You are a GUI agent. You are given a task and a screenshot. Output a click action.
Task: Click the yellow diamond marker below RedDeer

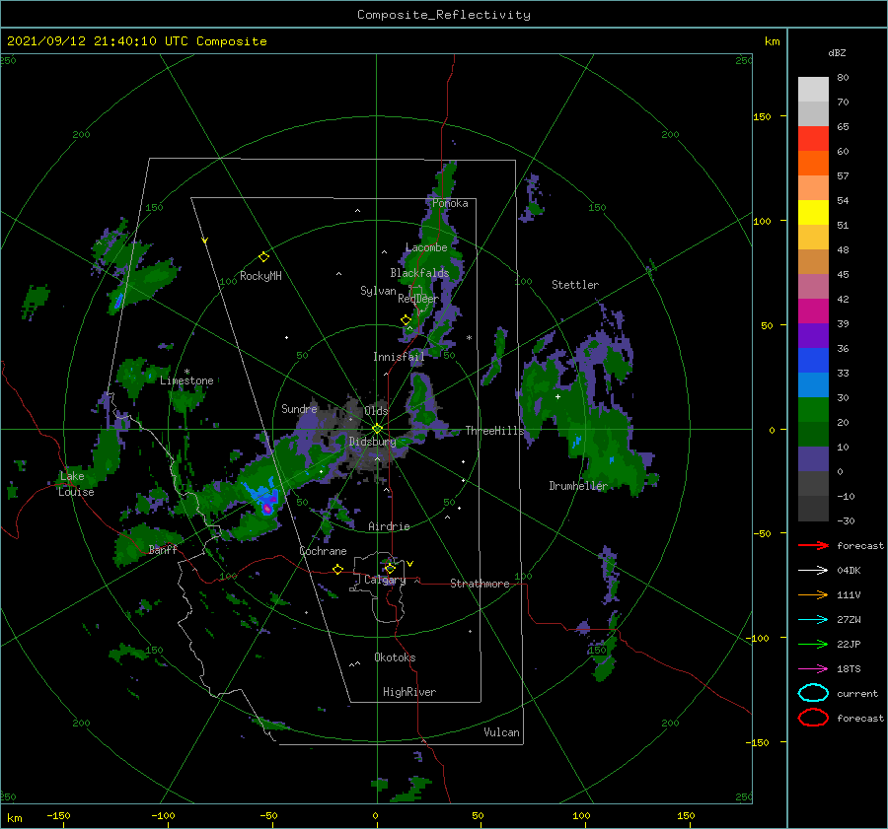(x=406, y=320)
